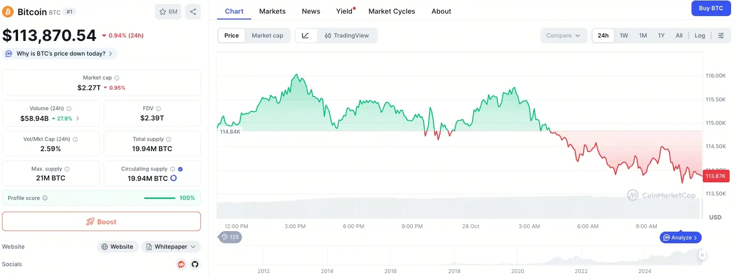Image resolution: width=735 pixels, height=275 pixels.
Task: Add Bitcoin to watchlist via star button
Action: [168, 12]
